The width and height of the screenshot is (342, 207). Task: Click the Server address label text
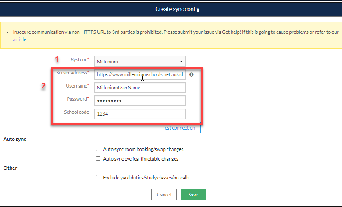(x=71, y=73)
